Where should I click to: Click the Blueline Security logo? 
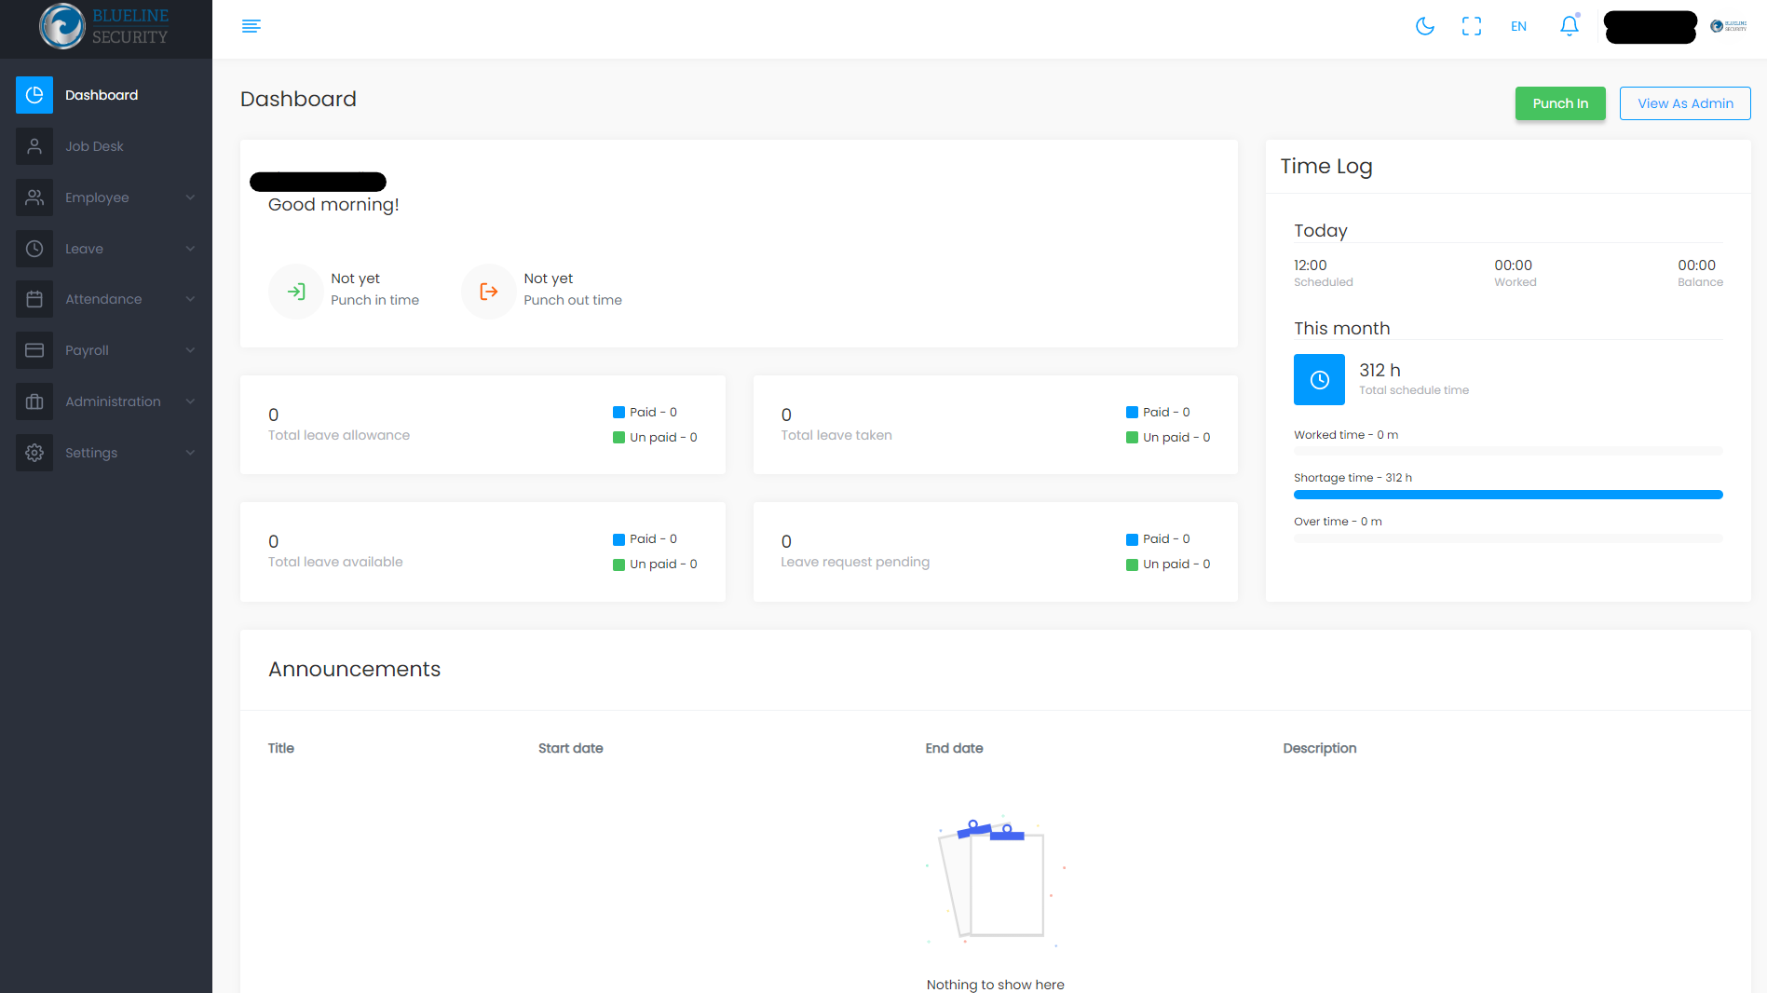pos(105,27)
